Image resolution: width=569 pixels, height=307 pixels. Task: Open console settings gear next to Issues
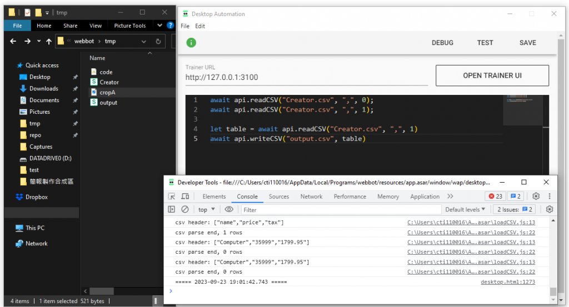[550, 209]
